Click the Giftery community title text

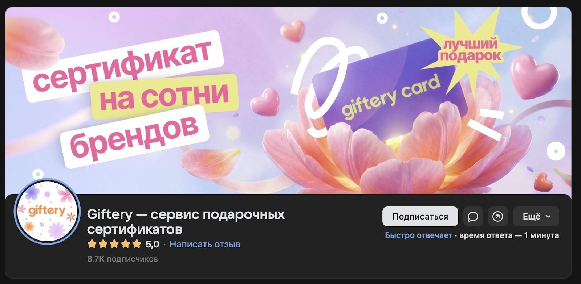click(186, 222)
